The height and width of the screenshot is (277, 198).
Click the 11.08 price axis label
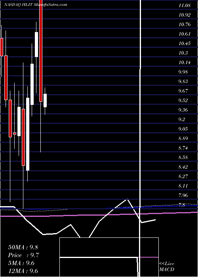tap(185, 6)
